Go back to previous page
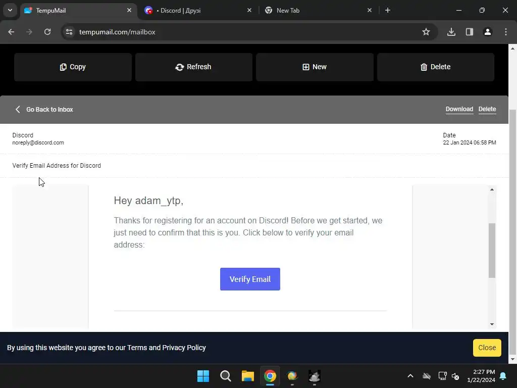This screenshot has height=388, width=517. point(11,32)
